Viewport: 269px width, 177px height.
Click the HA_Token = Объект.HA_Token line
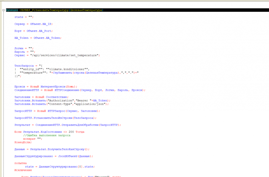(x=38, y=38)
